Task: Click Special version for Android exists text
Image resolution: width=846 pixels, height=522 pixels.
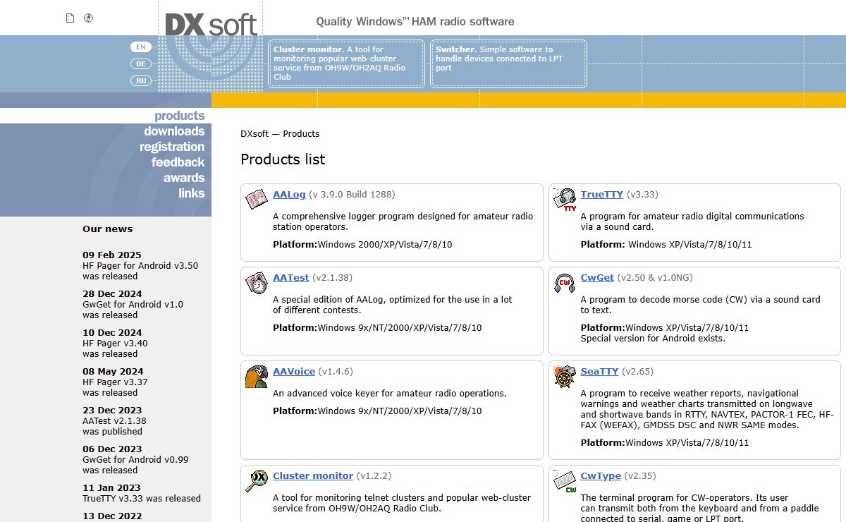Action: (653, 339)
